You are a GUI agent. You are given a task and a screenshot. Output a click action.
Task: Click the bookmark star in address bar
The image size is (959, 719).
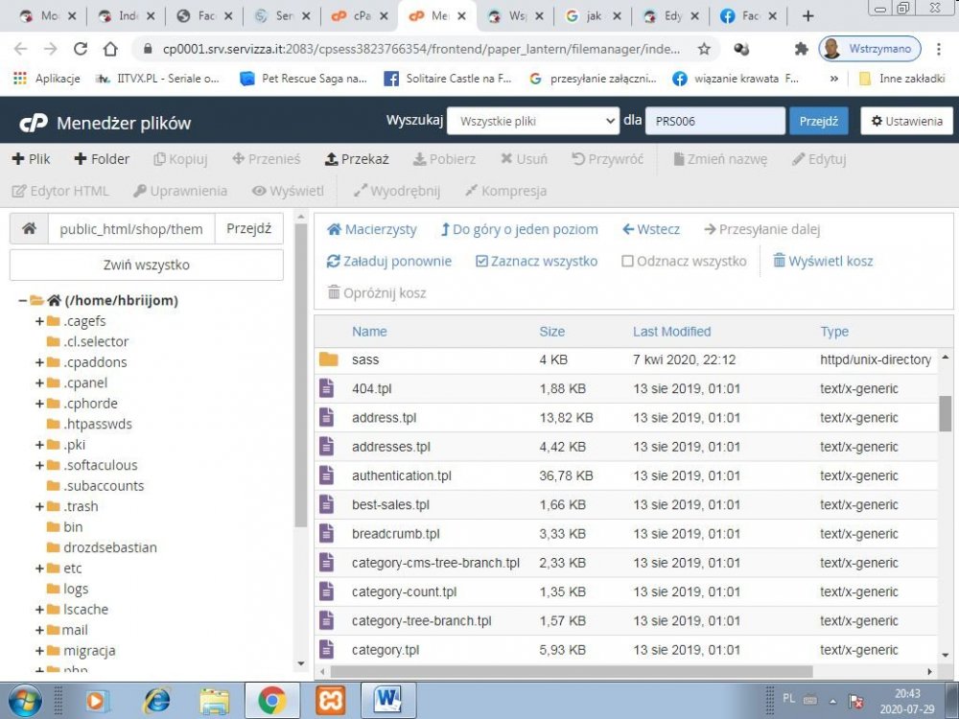pyautogui.click(x=704, y=49)
